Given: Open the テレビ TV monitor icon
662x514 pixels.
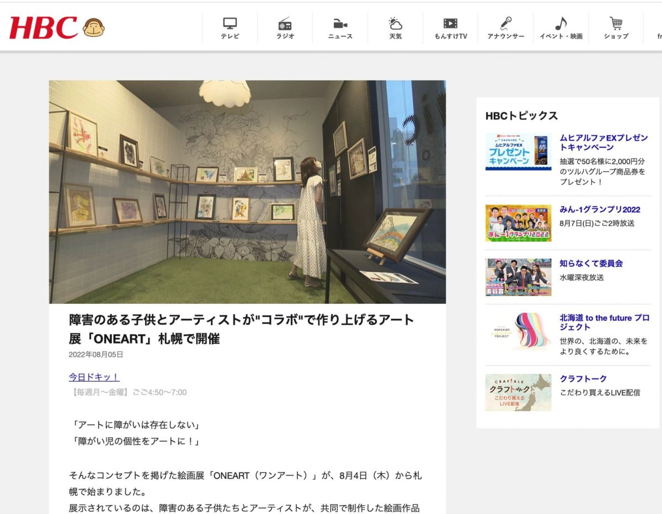Looking at the screenshot, I should [230, 23].
